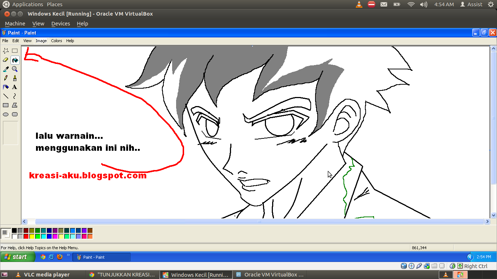Select the Rounded Rectangle tool

(15, 114)
